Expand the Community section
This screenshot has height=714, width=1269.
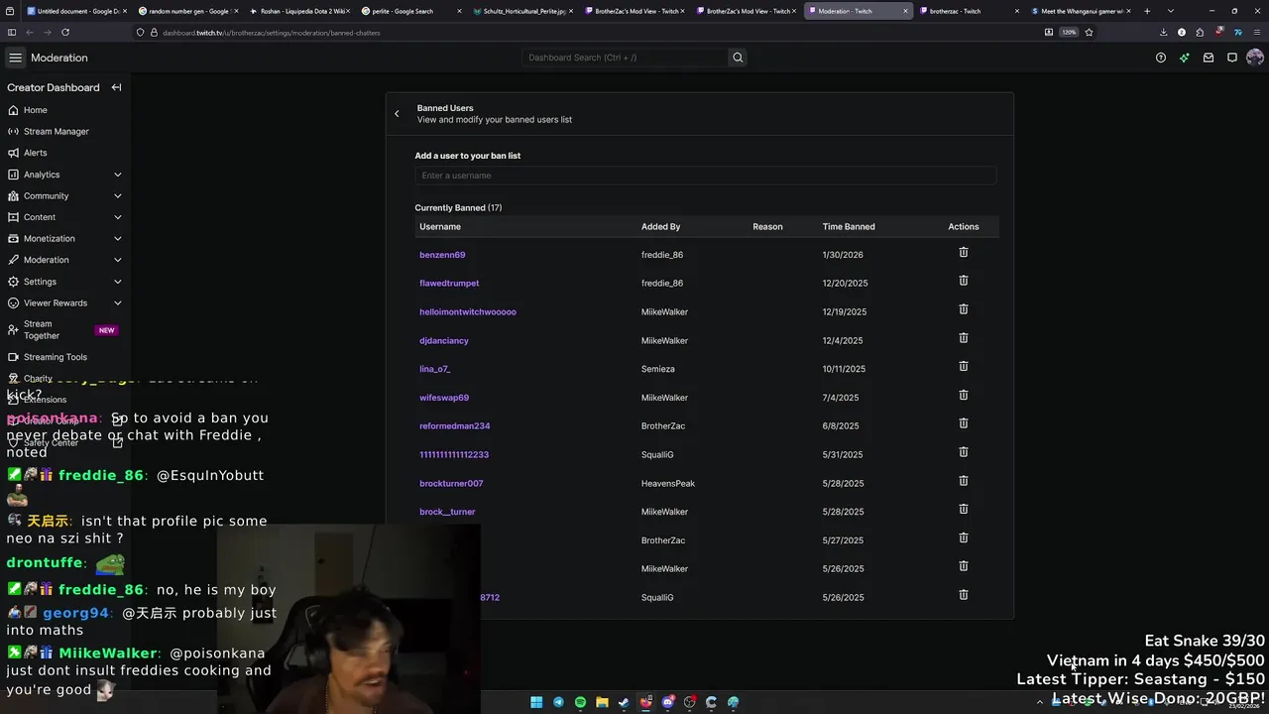point(65,195)
